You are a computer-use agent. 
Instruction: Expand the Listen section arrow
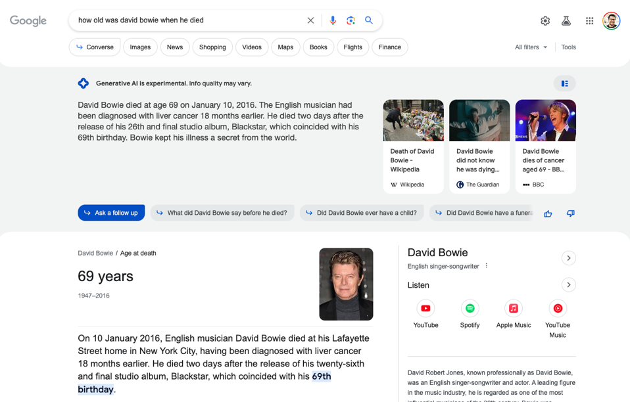point(569,284)
